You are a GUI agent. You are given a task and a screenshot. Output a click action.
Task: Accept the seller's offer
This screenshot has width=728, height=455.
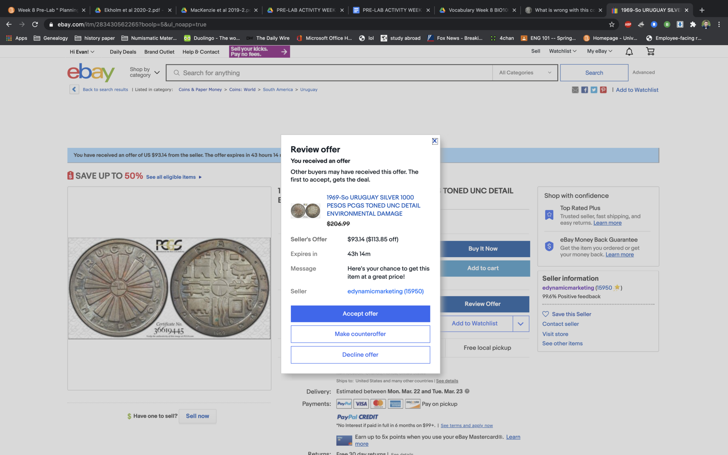(360, 314)
